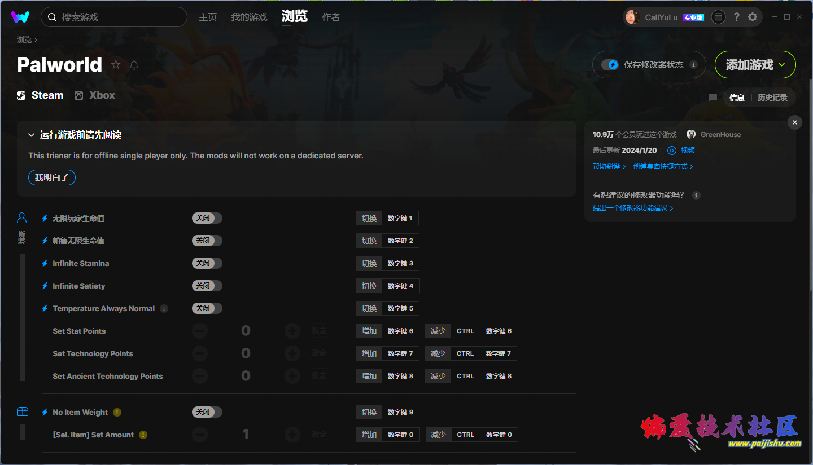Favorite Palworld with the star icon
The height and width of the screenshot is (465, 813).
[x=116, y=65]
